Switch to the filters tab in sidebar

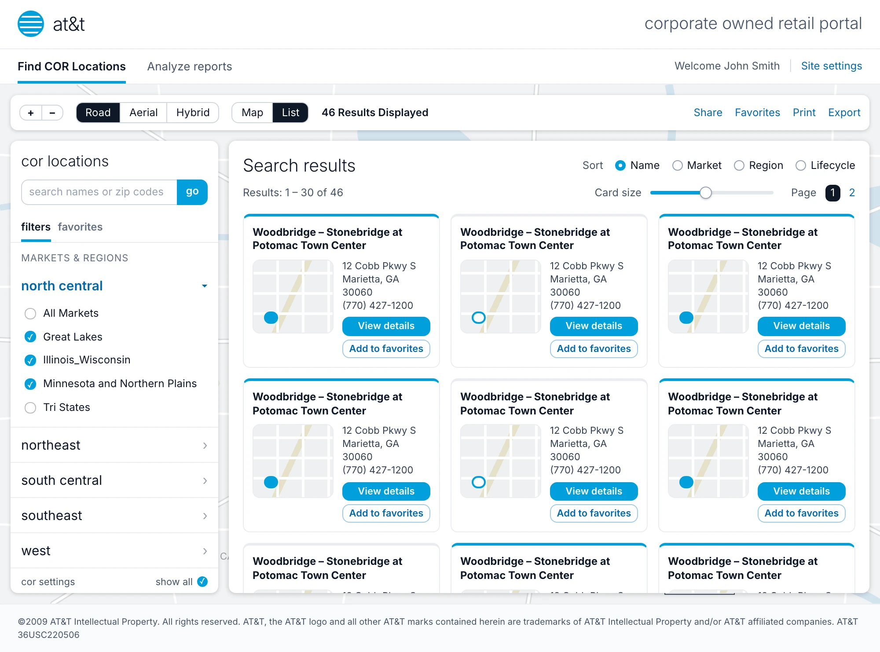(36, 227)
